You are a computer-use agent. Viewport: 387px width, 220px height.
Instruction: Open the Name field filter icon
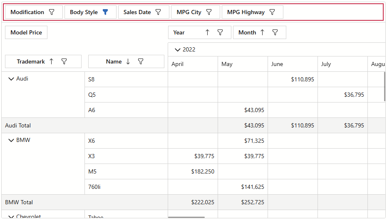[141, 61]
